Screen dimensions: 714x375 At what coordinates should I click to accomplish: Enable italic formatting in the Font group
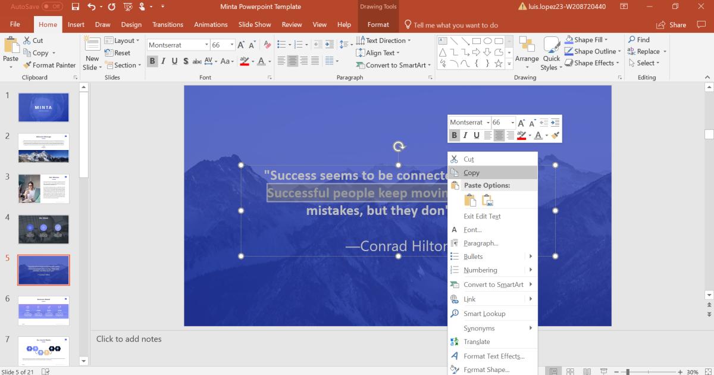coord(163,60)
